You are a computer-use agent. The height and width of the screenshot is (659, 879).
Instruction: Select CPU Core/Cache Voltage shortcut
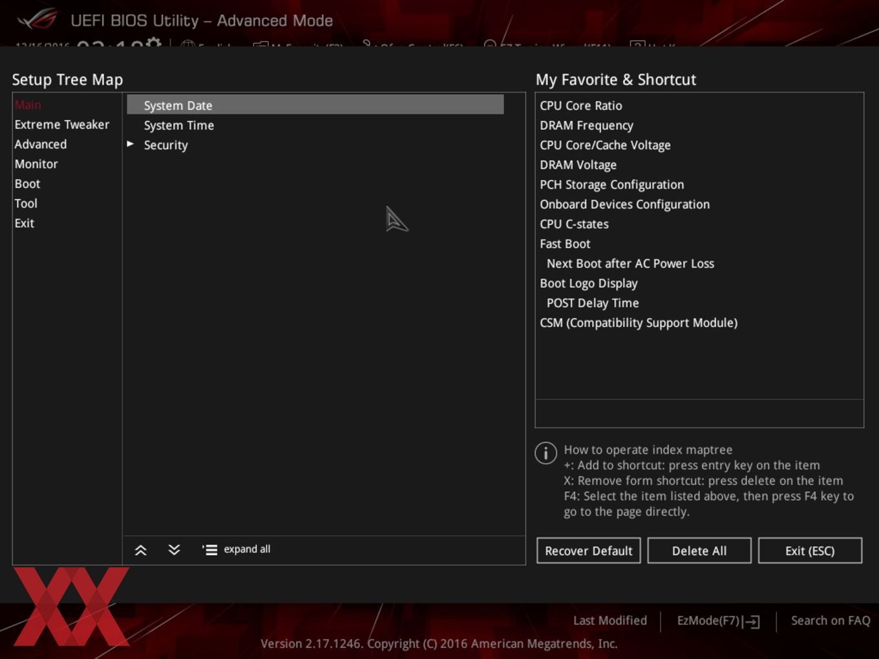pos(606,145)
